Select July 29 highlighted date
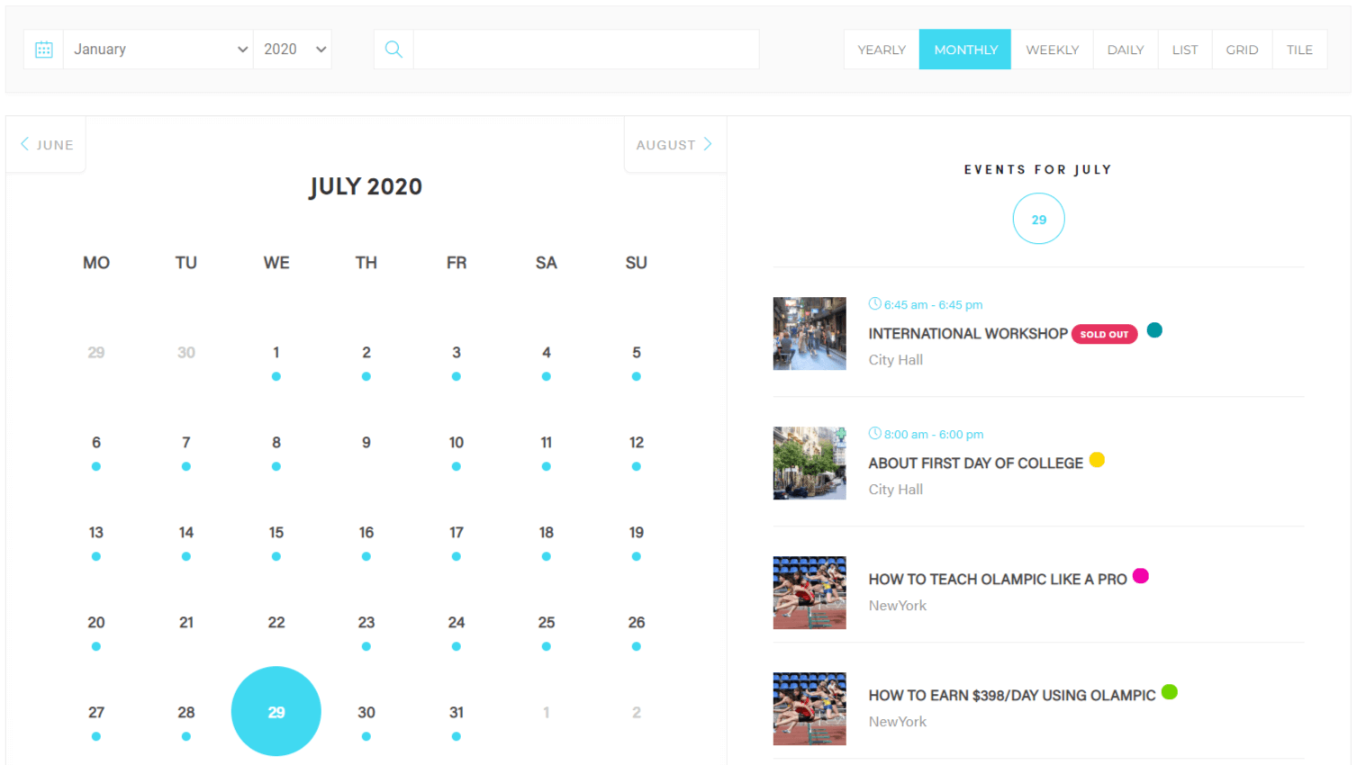Viewport: 1357px width, 765px height. tap(276, 712)
